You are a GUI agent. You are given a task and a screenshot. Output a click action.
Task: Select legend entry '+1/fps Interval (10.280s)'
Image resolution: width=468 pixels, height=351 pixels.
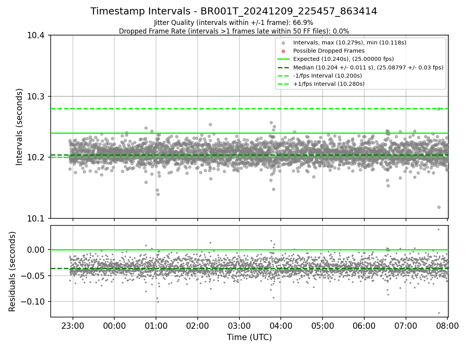coord(329,84)
